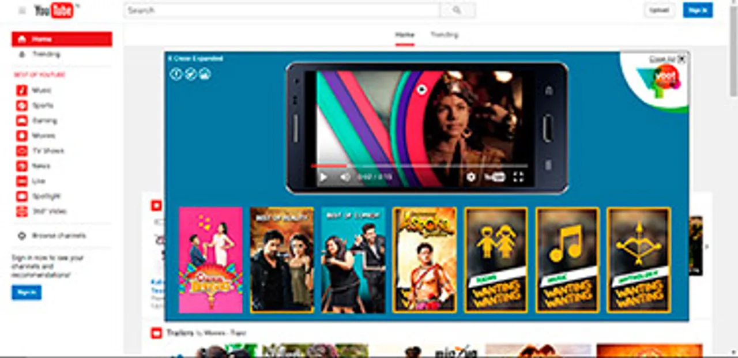
Task: Switch to the Home tab
Action: click(405, 35)
